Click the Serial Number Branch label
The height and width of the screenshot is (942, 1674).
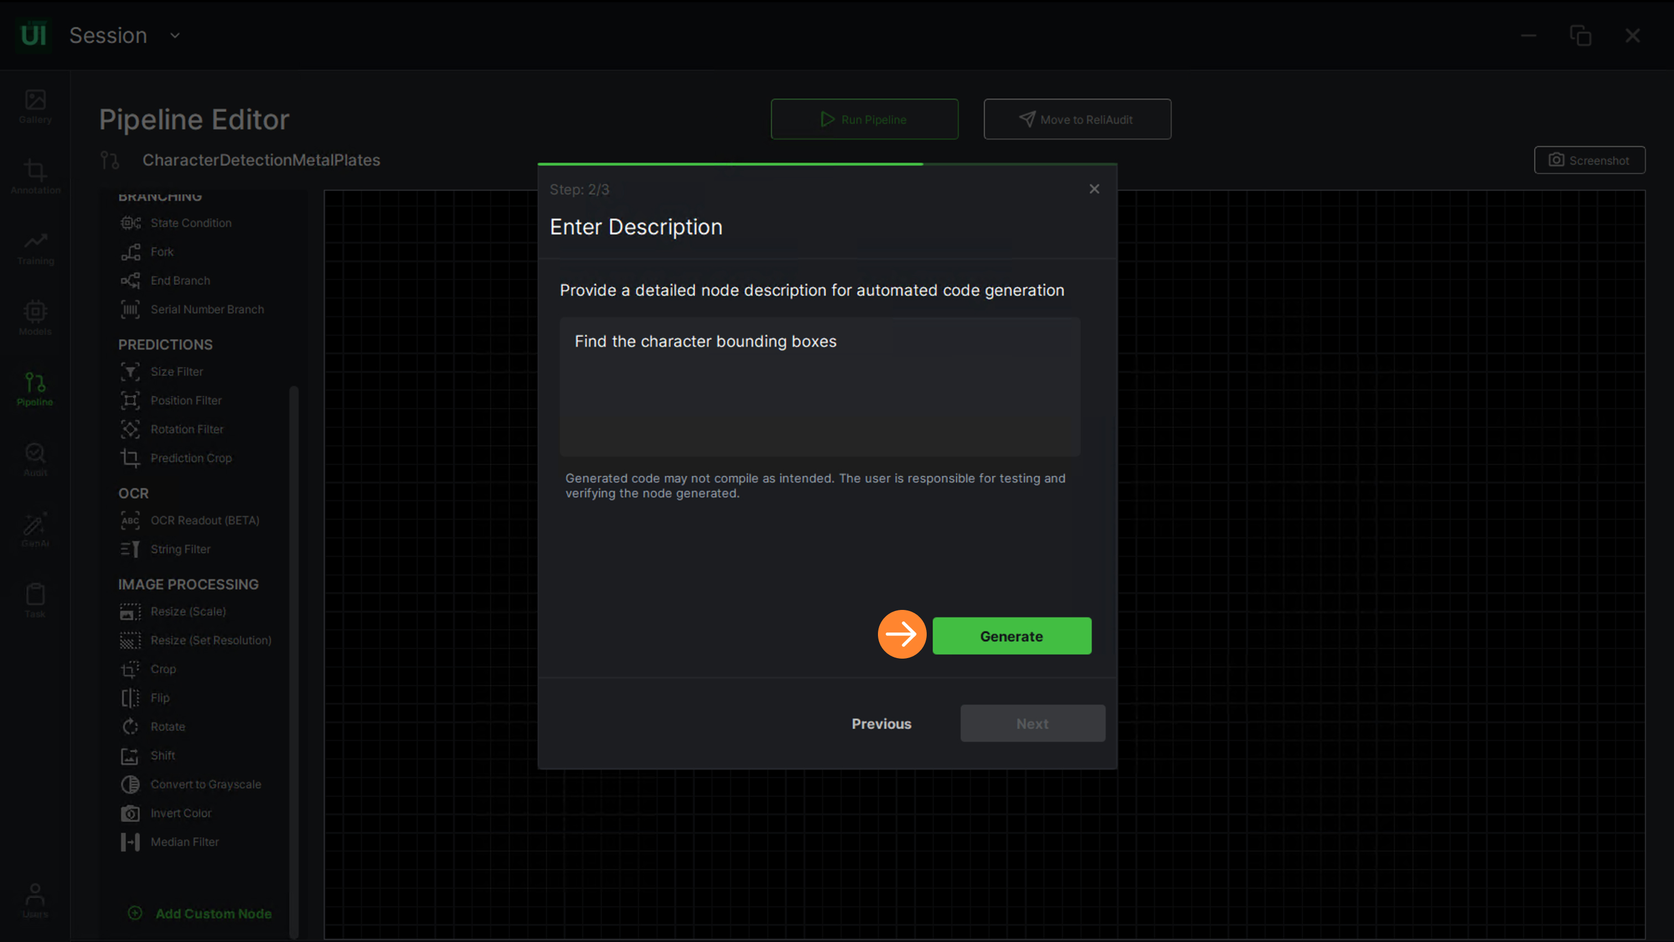tap(207, 309)
